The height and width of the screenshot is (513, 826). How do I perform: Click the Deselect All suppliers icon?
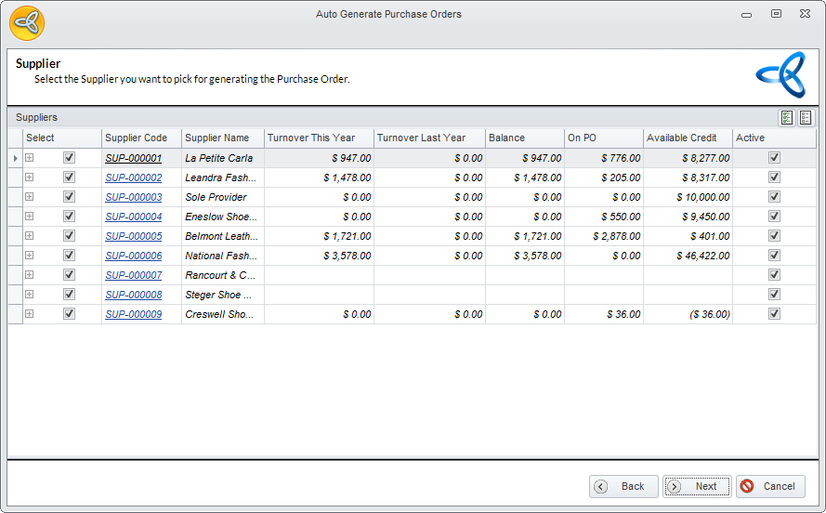coord(806,117)
